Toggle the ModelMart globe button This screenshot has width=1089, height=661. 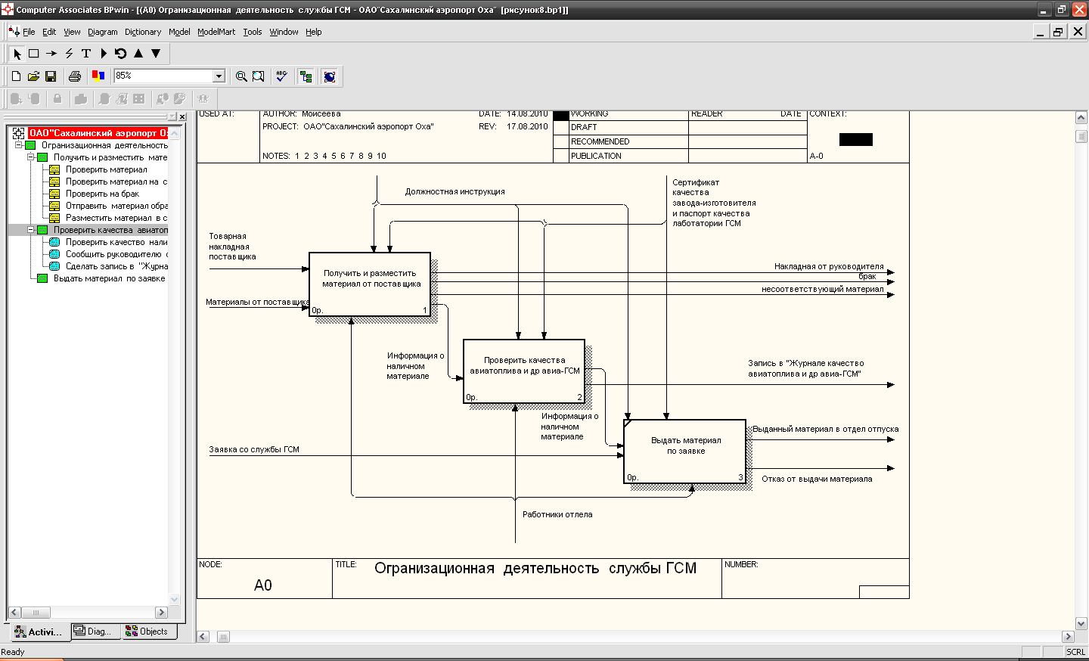(329, 76)
